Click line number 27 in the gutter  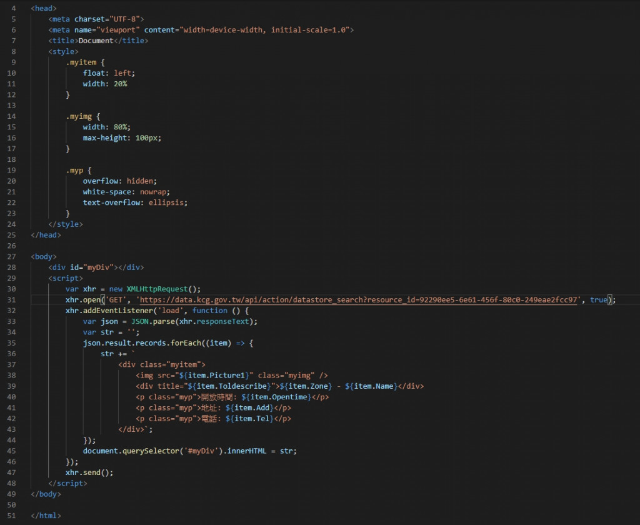click(11, 257)
